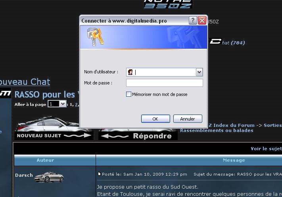Click Voir le sujet link

point(267,149)
